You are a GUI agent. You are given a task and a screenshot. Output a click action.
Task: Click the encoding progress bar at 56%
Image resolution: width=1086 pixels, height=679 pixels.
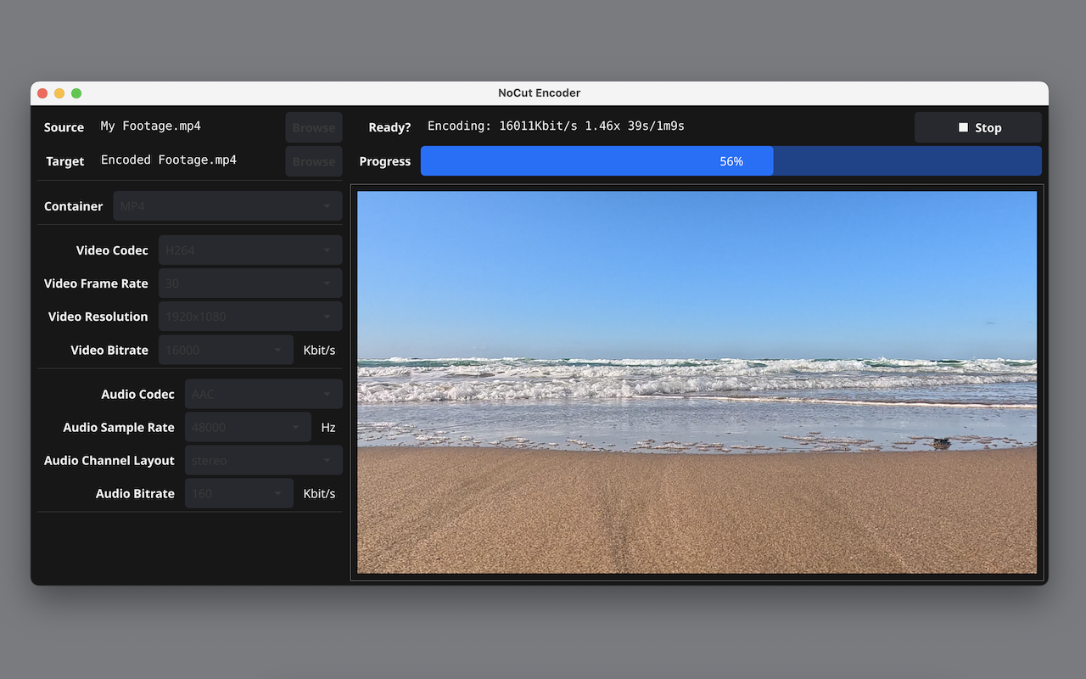point(731,161)
